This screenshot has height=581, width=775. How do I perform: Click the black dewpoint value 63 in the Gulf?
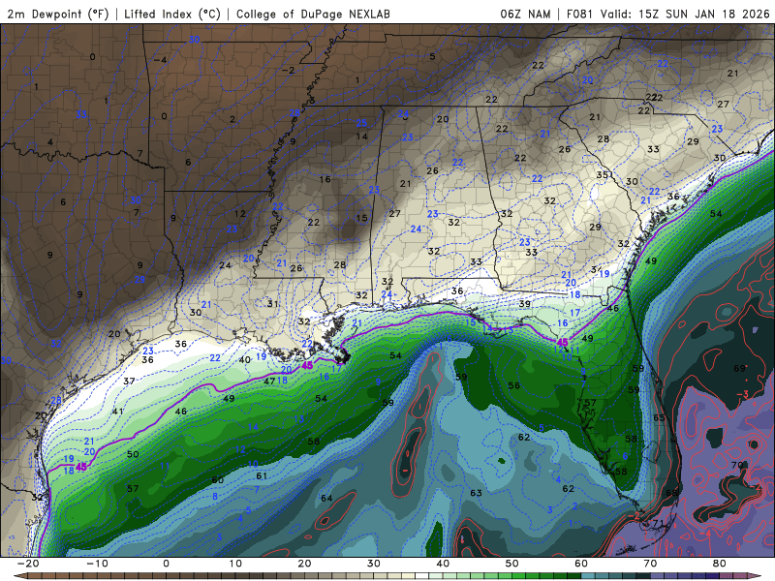476,493
